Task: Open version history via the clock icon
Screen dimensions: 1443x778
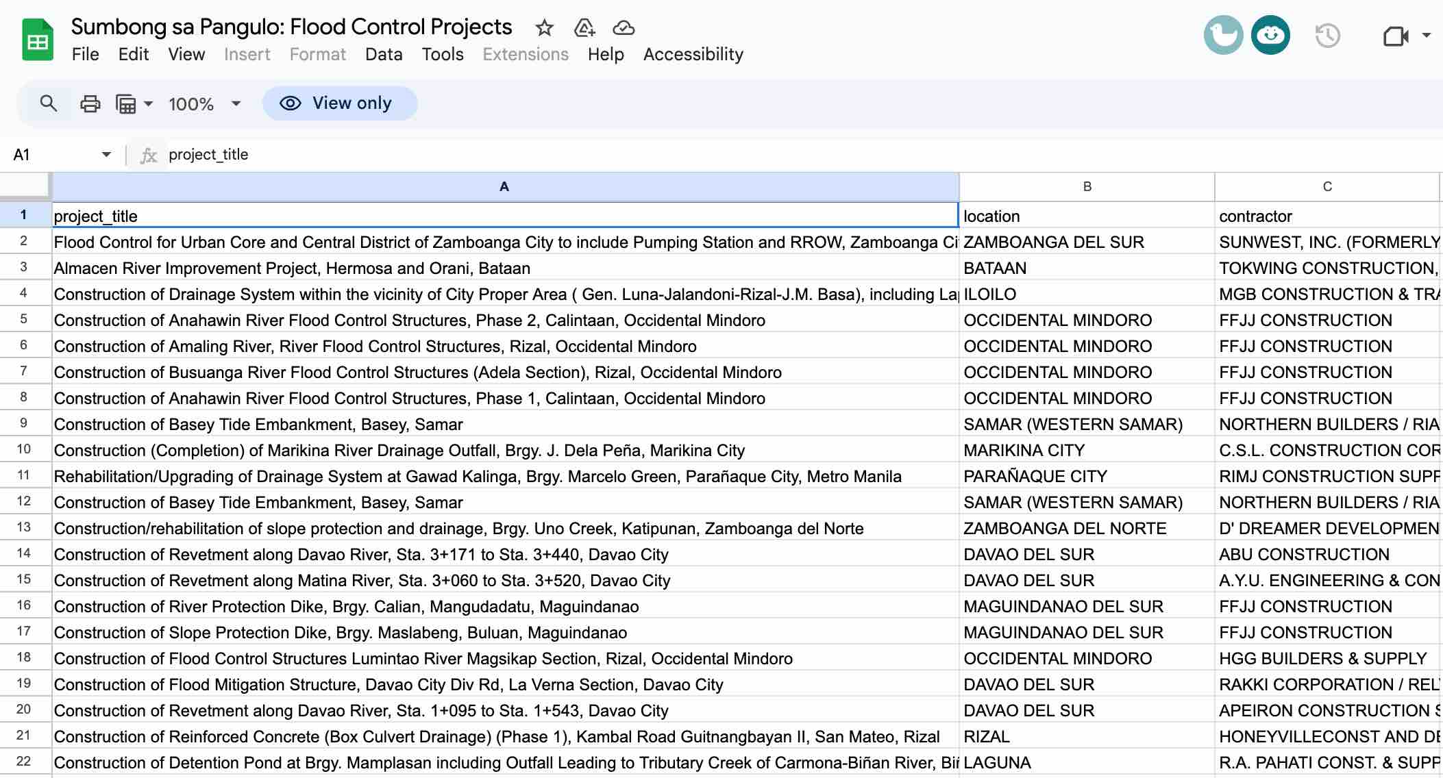Action: tap(1327, 34)
